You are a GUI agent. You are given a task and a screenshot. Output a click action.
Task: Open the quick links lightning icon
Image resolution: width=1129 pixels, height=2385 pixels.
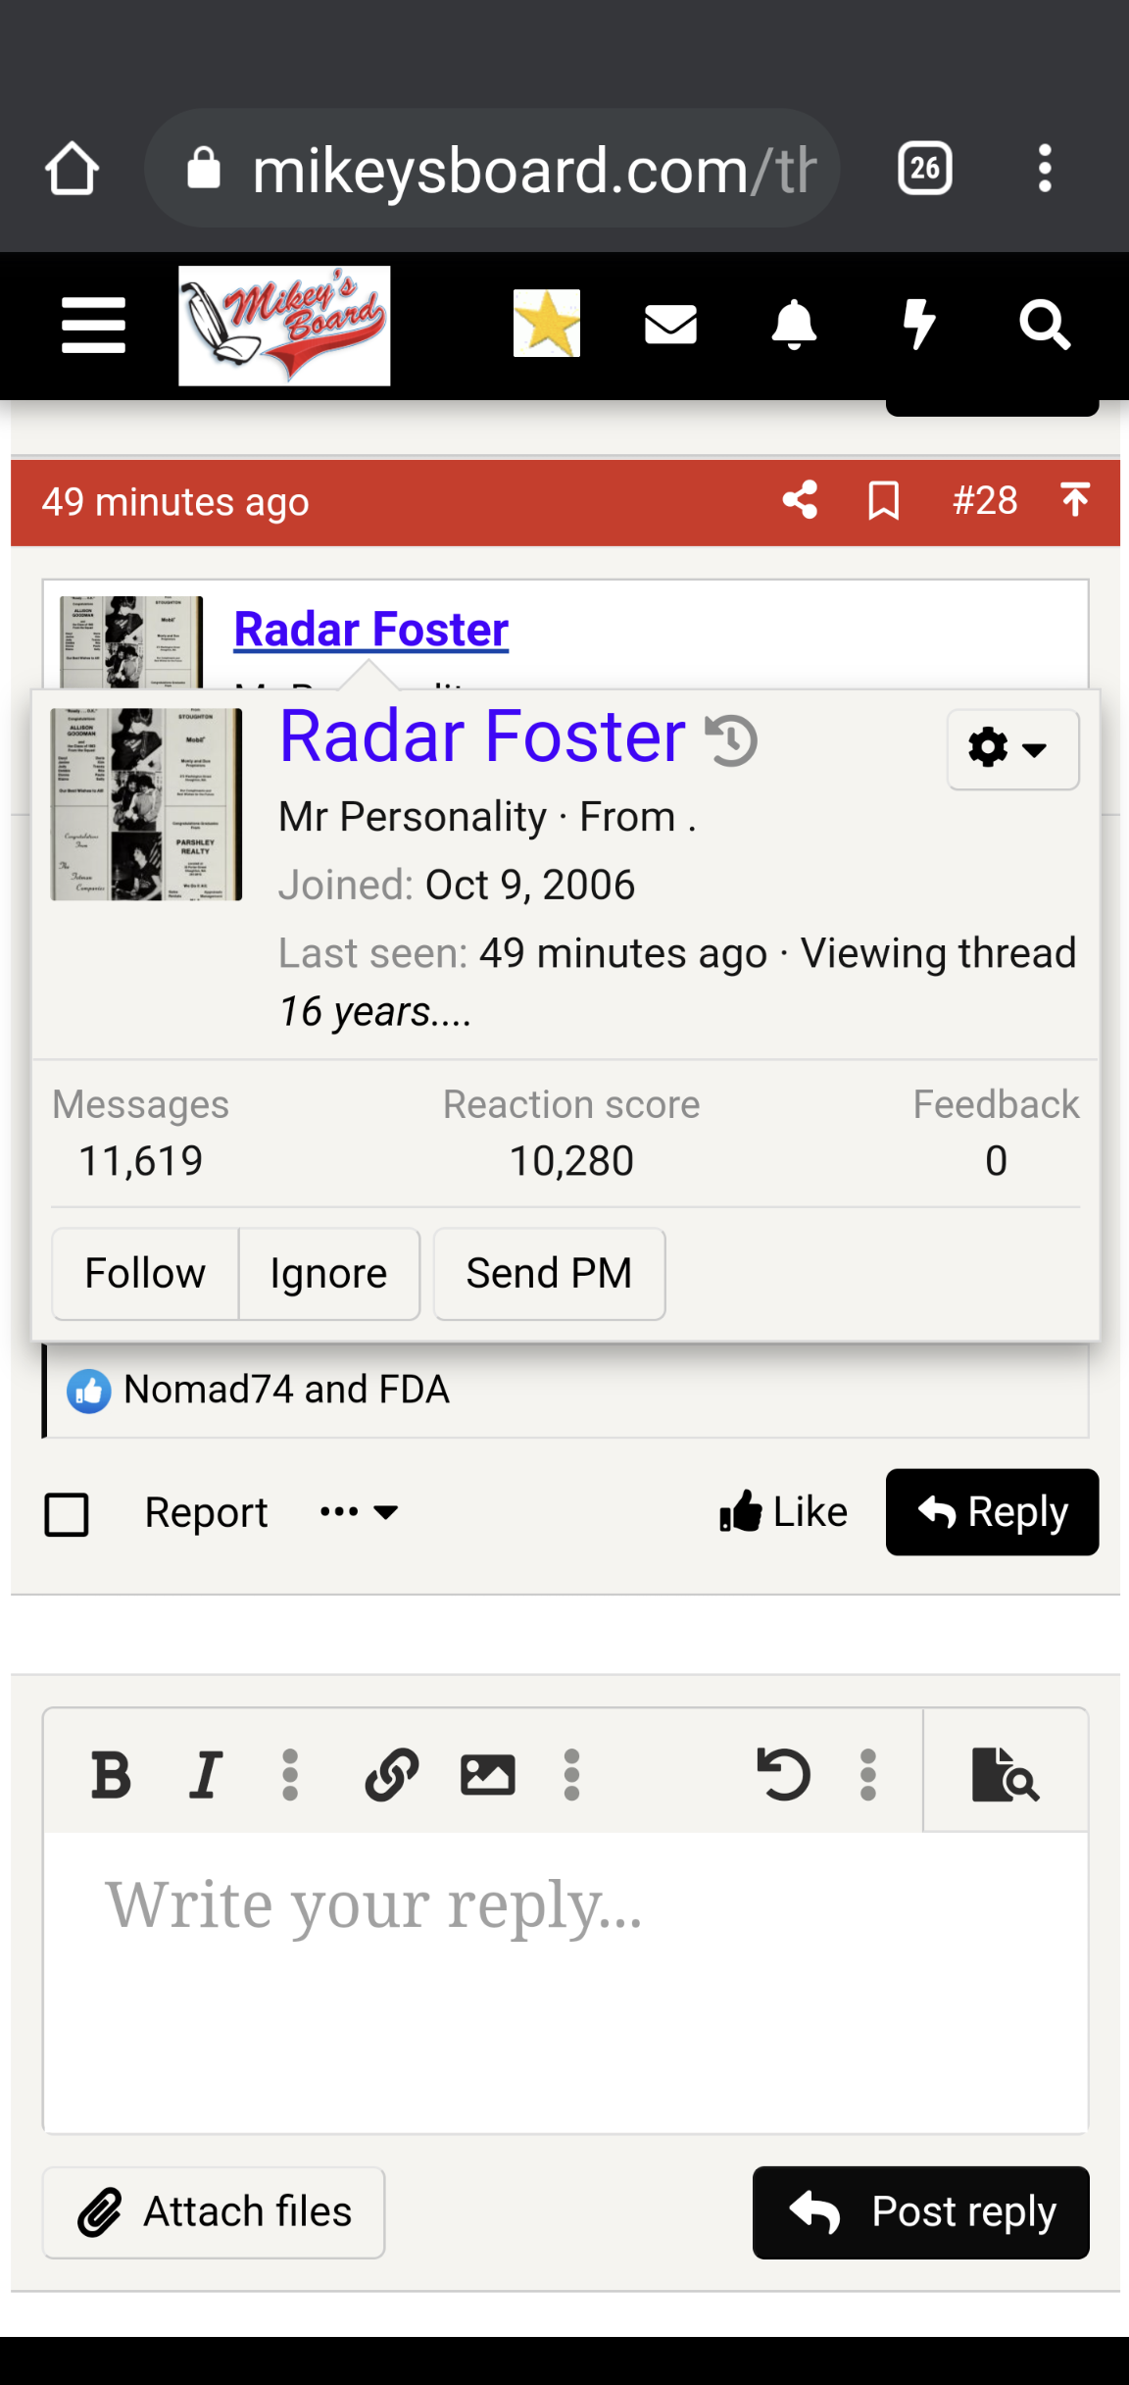[919, 325]
